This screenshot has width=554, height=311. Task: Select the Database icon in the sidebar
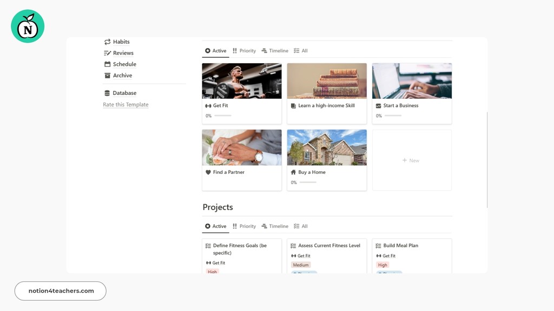107,93
